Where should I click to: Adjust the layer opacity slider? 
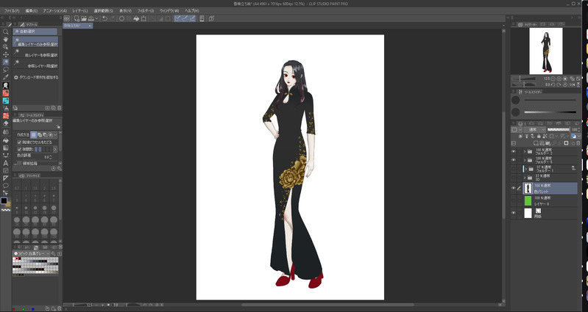coord(559,129)
